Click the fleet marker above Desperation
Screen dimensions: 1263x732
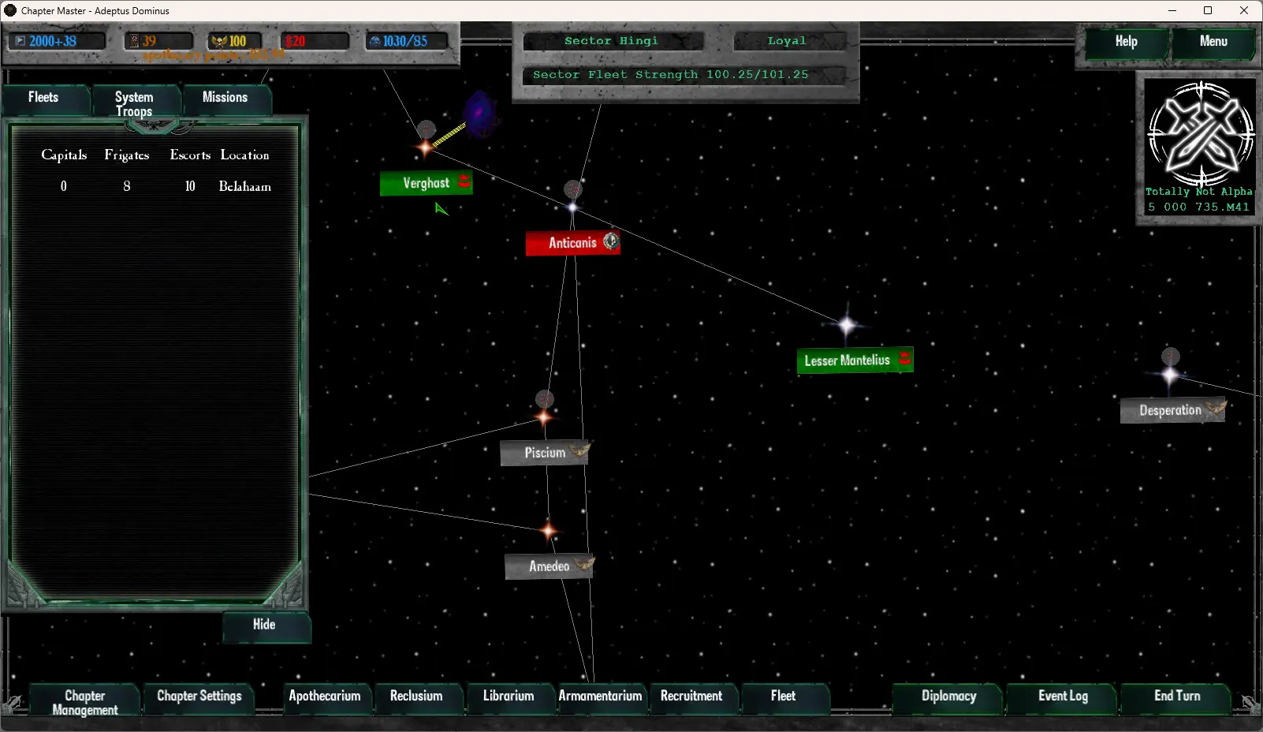point(1171,357)
